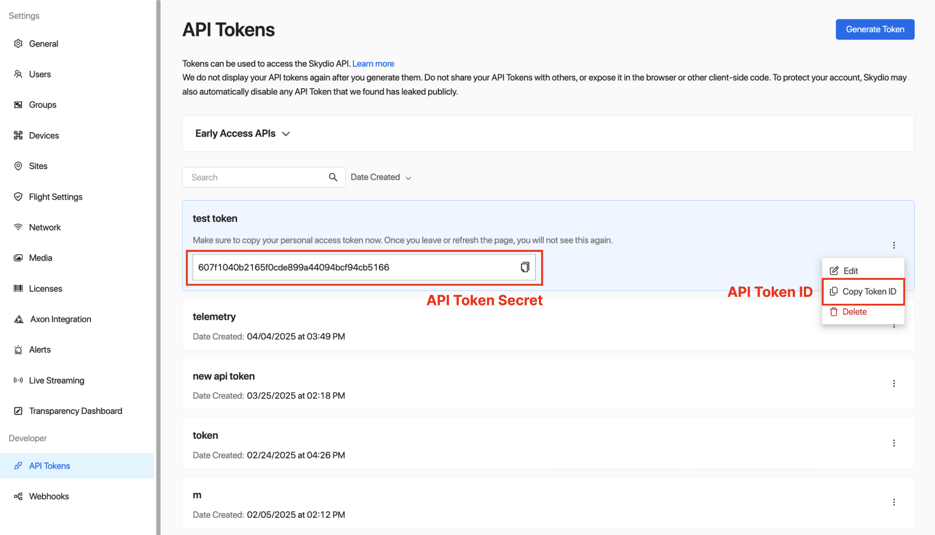Click the sidebar vertical scrollbar
Screen dimensions: 935x535
[158, 267]
